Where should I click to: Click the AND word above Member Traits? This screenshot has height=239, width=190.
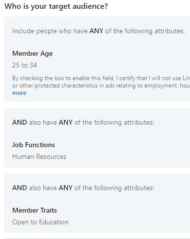[x=19, y=188]
